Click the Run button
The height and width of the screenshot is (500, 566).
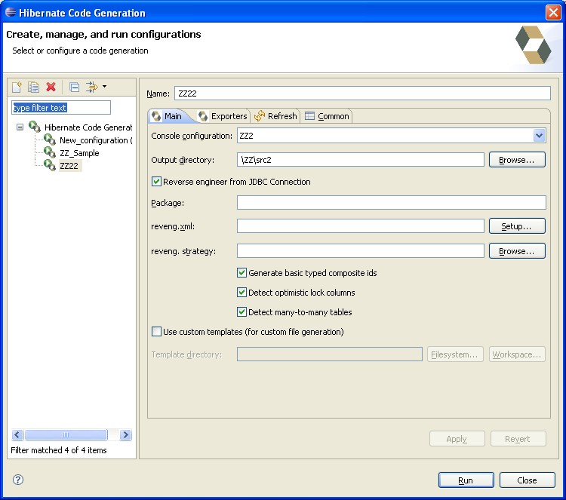[466, 480]
